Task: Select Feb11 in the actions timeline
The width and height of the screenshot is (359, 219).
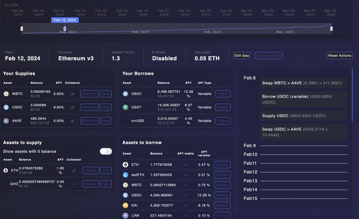Action: [250, 163]
